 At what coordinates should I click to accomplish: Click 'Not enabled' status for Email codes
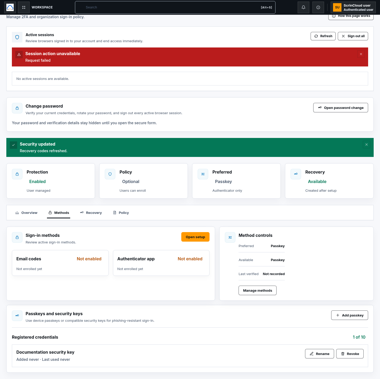(89, 259)
